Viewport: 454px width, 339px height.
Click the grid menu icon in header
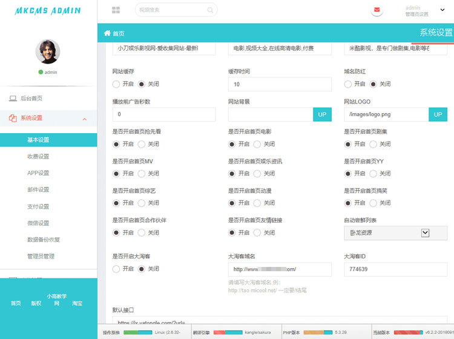click(116, 10)
